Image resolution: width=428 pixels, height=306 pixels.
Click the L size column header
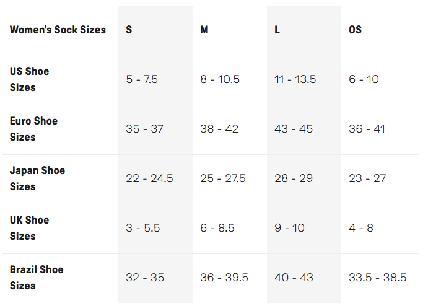277,30
